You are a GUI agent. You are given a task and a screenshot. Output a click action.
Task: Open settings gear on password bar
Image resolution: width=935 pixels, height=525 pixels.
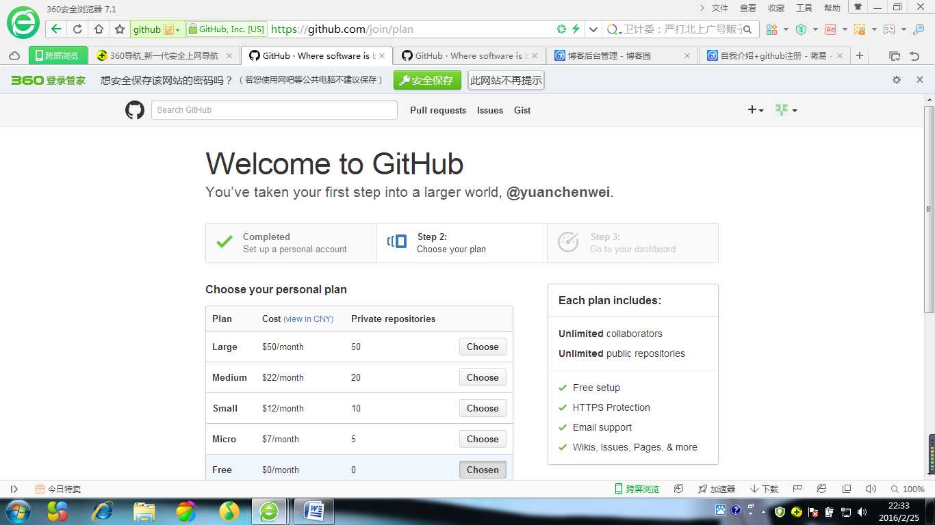click(897, 80)
